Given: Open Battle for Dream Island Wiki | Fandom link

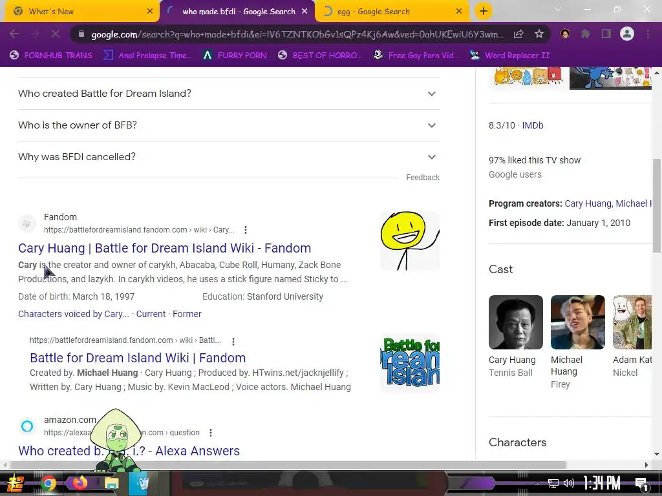Looking at the screenshot, I should (x=138, y=358).
